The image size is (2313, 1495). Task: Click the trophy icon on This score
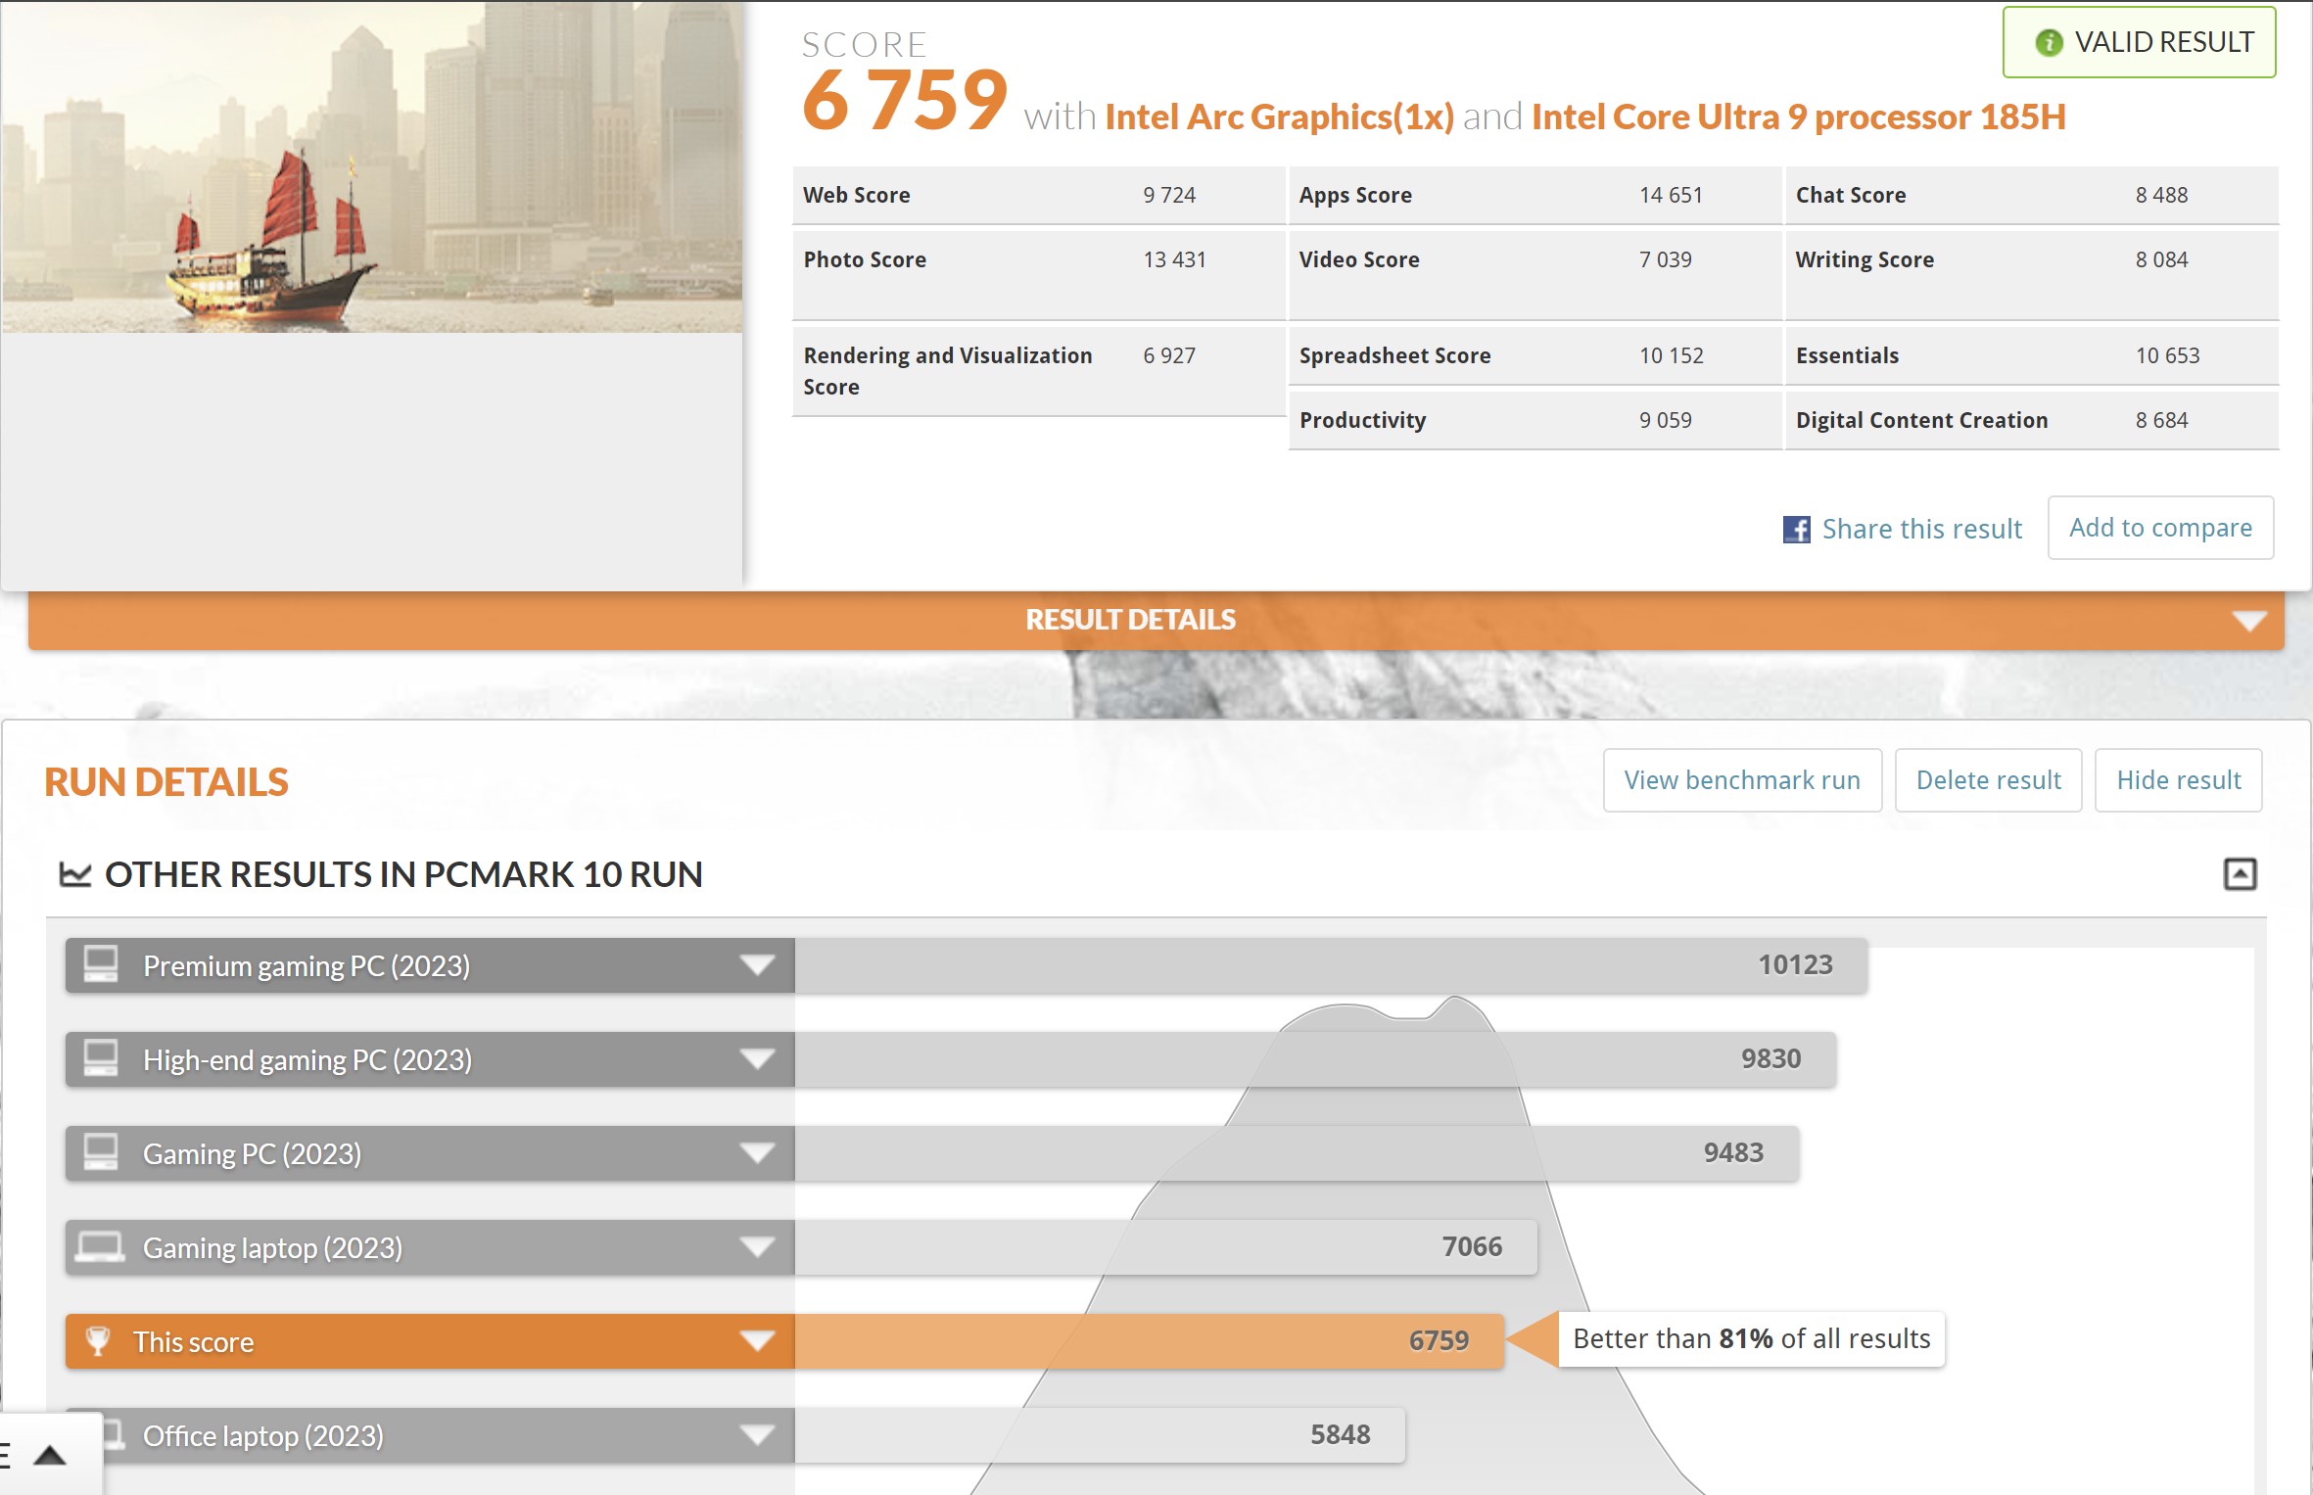tap(98, 1341)
